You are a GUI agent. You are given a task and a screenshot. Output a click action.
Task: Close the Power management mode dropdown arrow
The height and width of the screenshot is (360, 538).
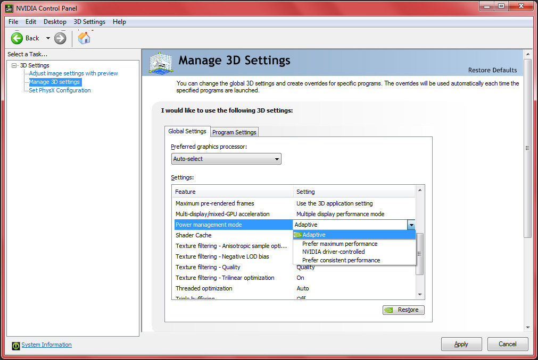coord(411,225)
